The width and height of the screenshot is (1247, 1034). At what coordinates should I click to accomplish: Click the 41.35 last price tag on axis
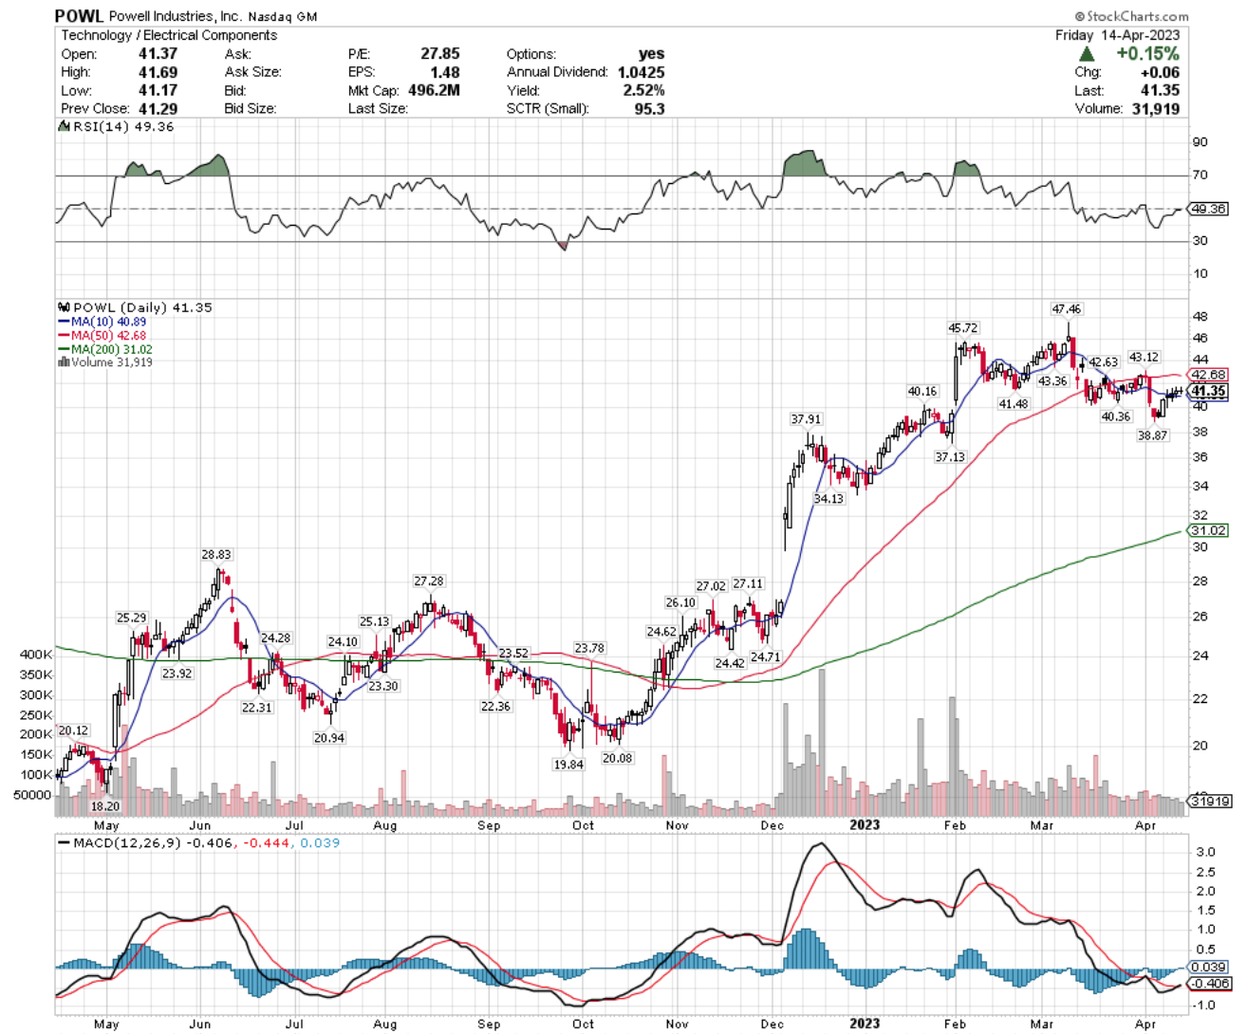[x=1208, y=391]
